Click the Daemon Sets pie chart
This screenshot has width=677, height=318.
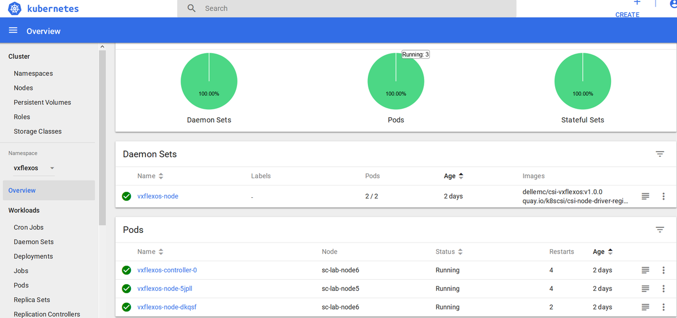pos(209,81)
